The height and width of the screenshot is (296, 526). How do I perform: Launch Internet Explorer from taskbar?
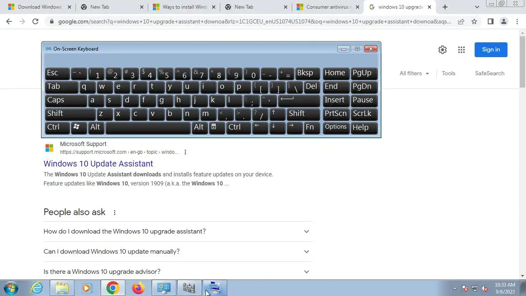click(37, 288)
